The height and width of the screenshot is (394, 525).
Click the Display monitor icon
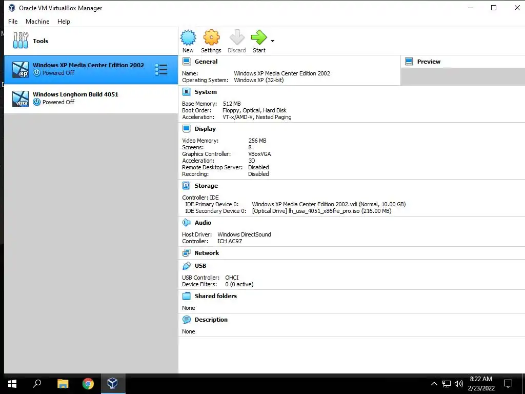click(x=187, y=129)
